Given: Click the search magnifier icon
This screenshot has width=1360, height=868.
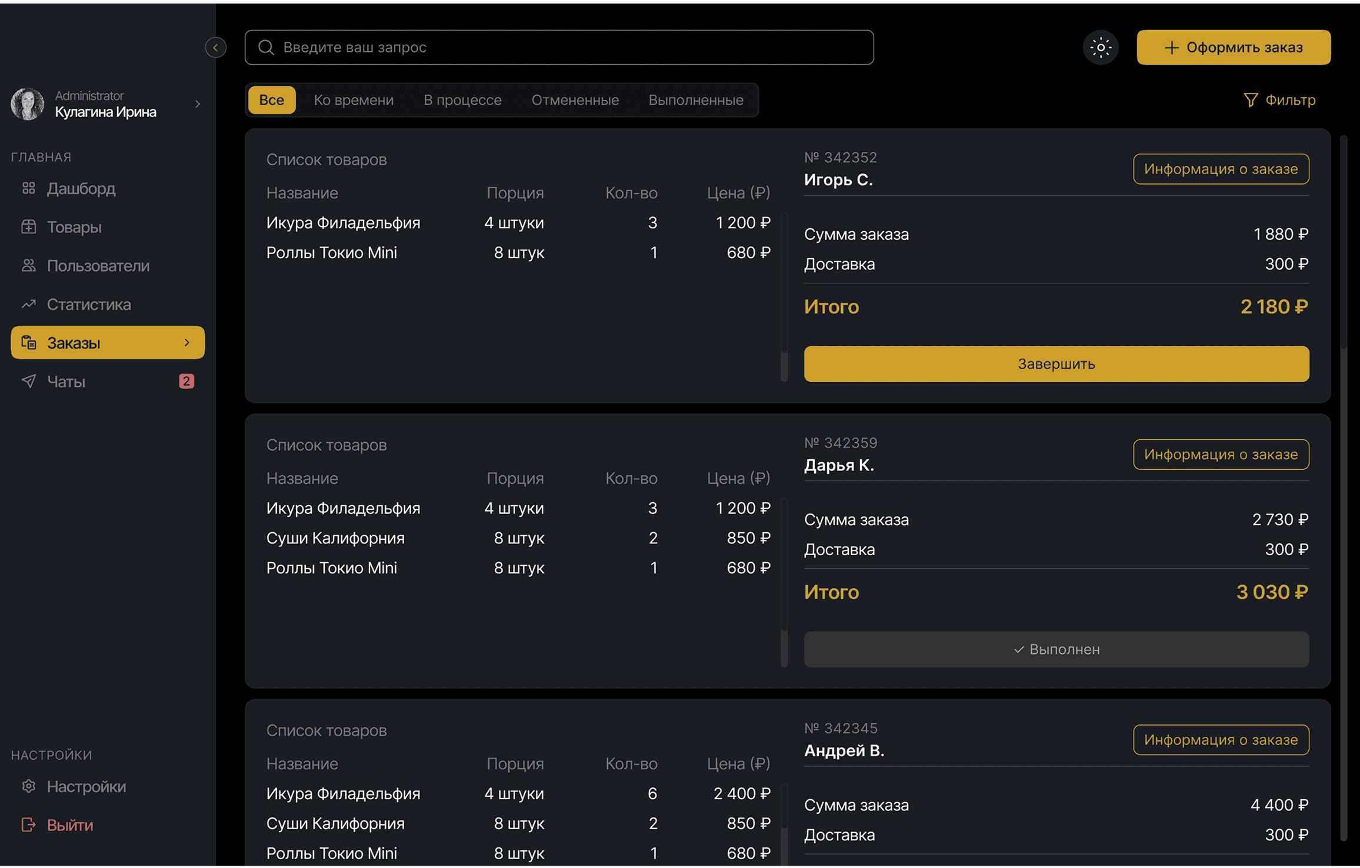Looking at the screenshot, I should tap(266, 47).
